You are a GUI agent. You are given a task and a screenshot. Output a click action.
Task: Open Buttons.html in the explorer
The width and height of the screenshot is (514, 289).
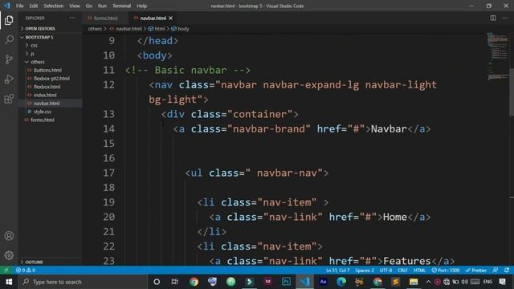coord(47,70)
